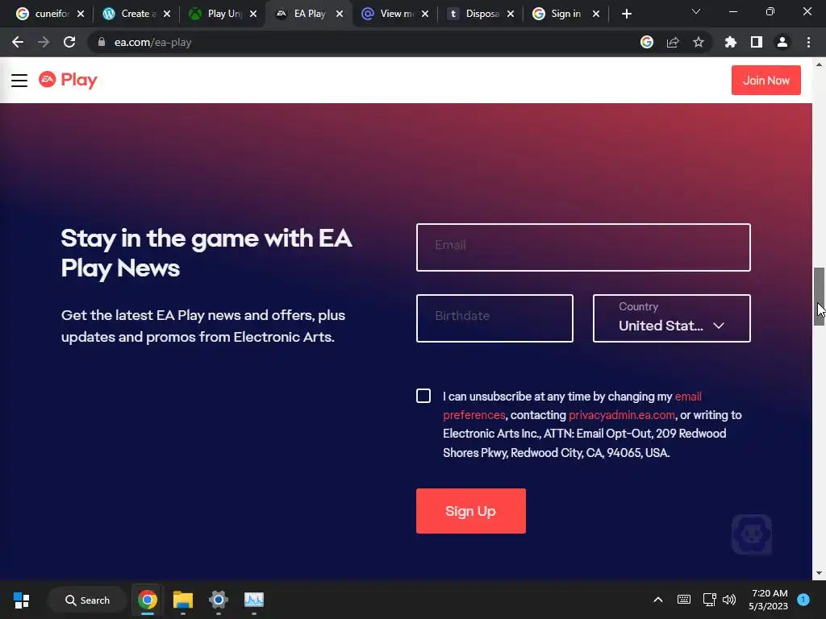Click the browser forward arrow

[x=44, y=42]
